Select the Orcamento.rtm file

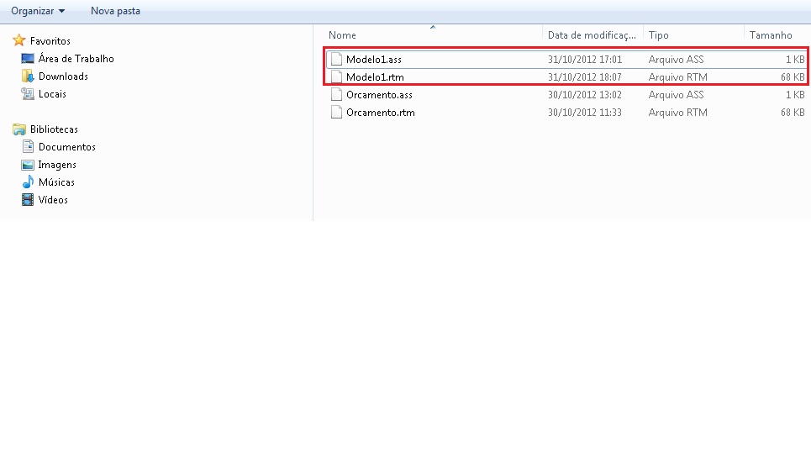[567, 113]
